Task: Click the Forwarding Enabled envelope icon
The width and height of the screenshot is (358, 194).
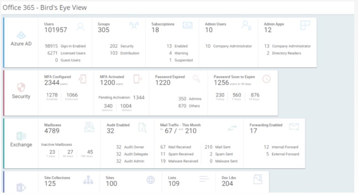Action: (294, 127)
